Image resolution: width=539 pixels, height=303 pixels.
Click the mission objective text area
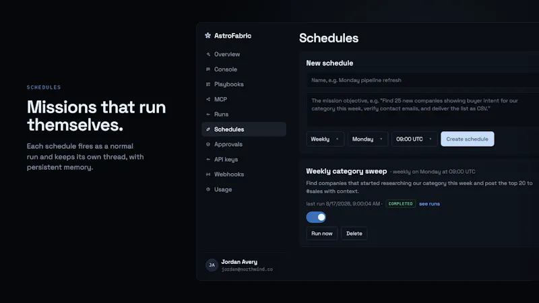(x=422, y=110)
